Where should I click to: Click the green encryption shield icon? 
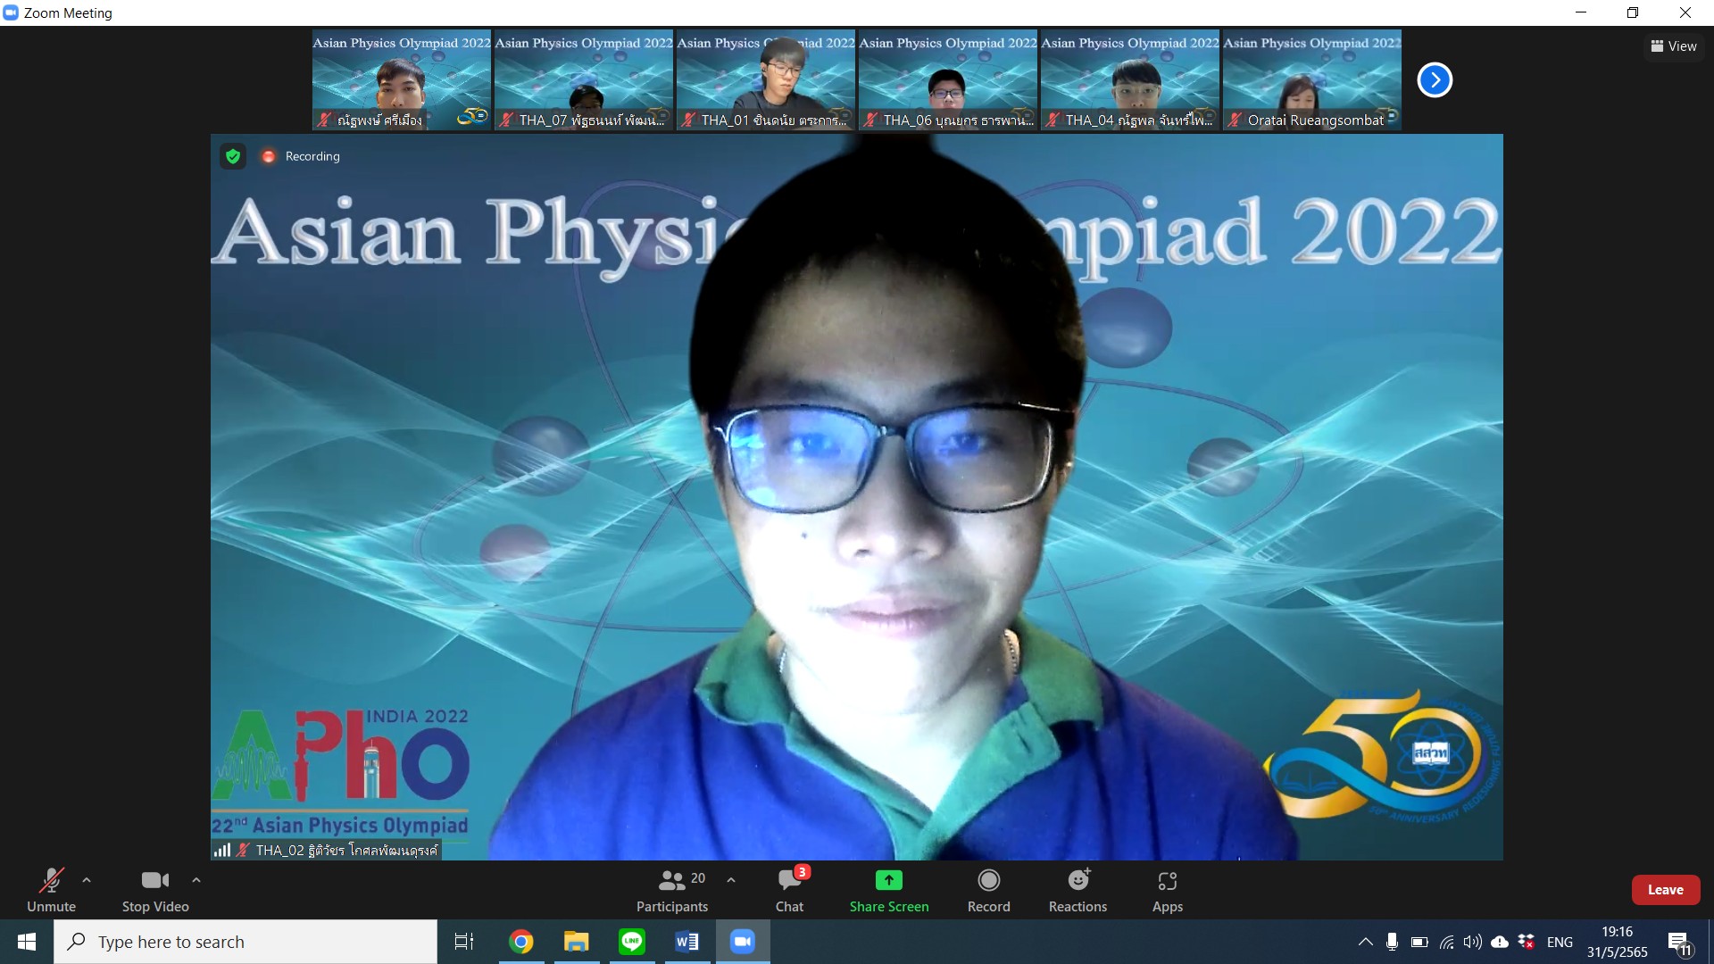(233, 156)
